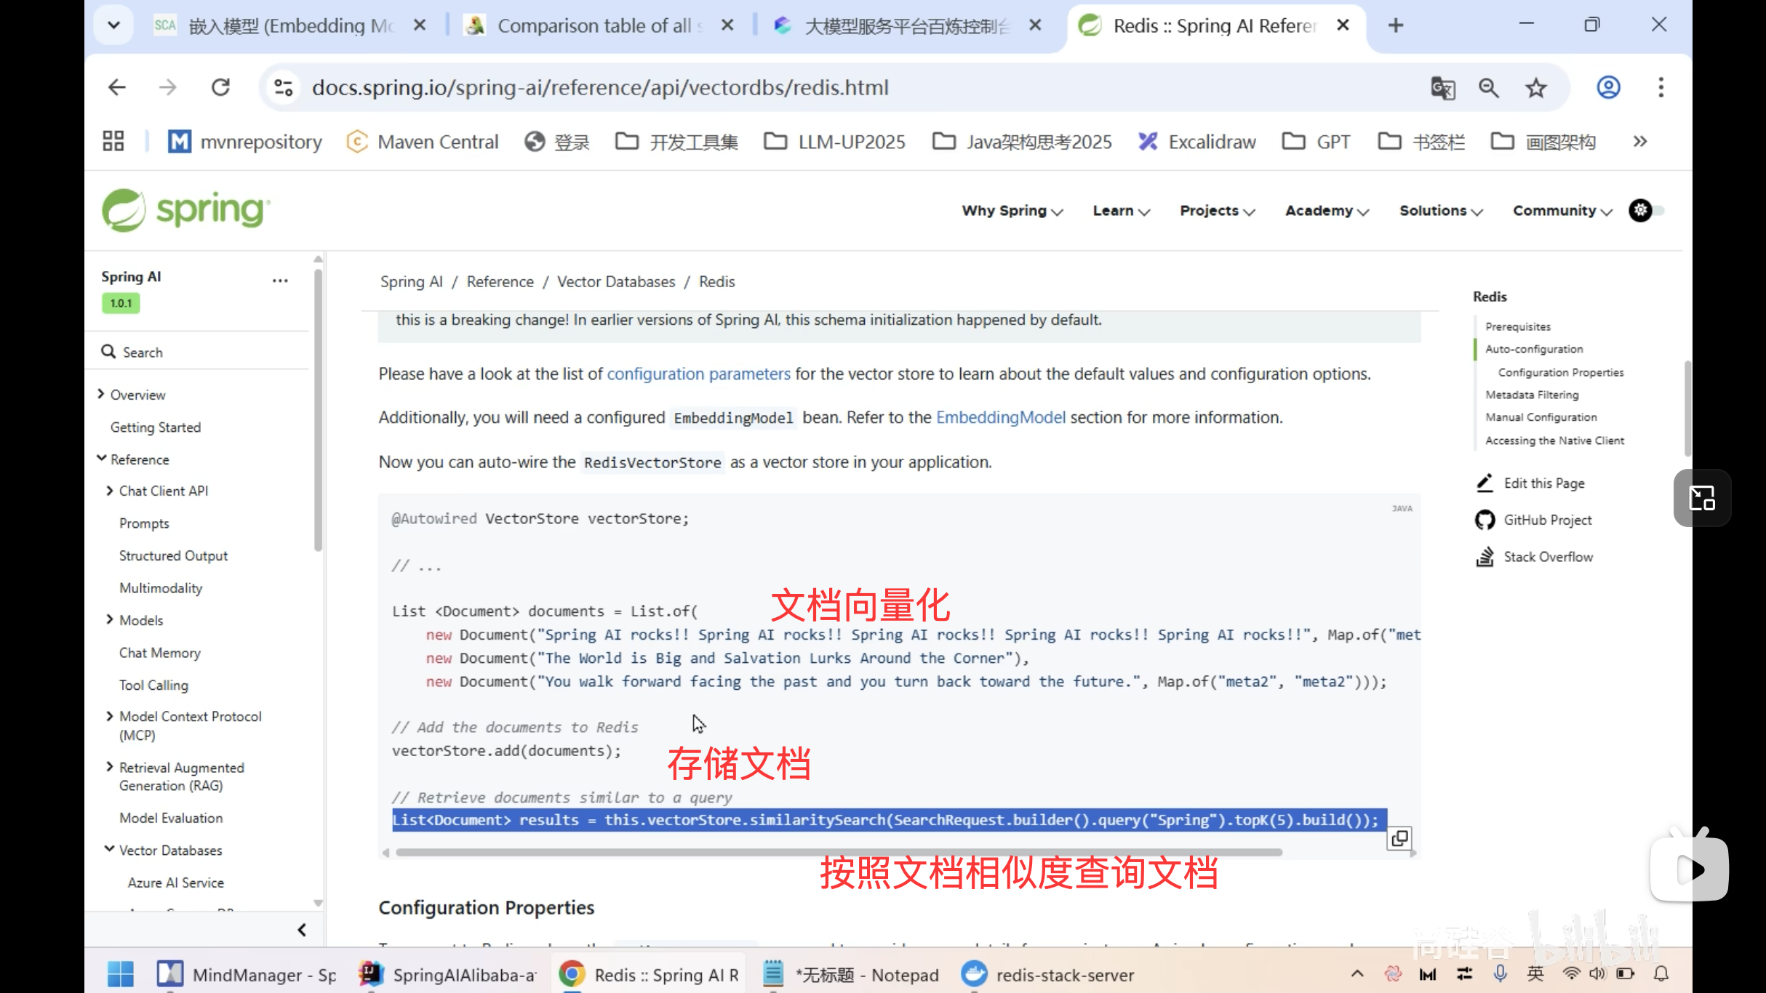The image size is (1766, 993).
Task: Click the Spring logo in the header
Action: (x=184, y=210)
